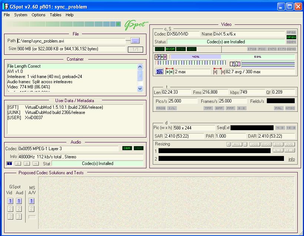304x236 pixels.
Task: Open the Options menu
Action: [39, 15]
